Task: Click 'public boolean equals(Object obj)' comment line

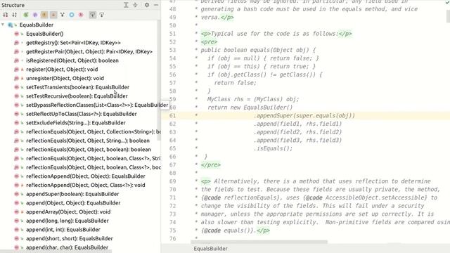Action: pyautogui.click(x=258, y=50)
